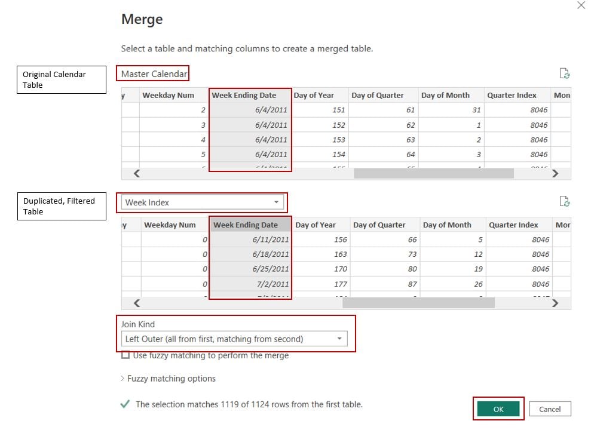Refresh the Master Calendar table preview
The image size is (591, 430).
[564, 73]
